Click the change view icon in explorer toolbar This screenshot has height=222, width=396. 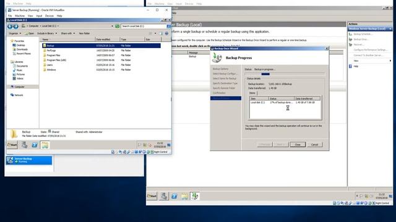click(x=150, y=33)
